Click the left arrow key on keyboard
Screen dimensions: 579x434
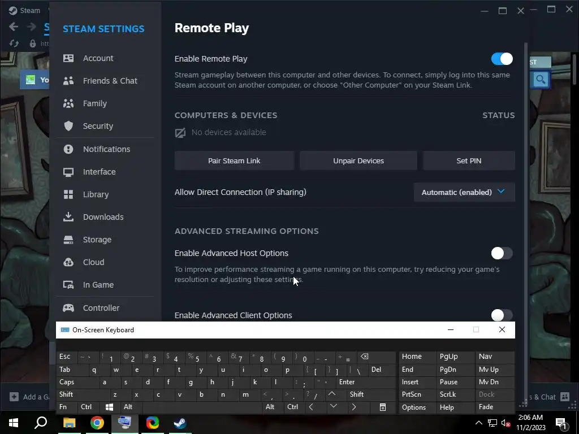pyautogui.click(x=312, y=407)
